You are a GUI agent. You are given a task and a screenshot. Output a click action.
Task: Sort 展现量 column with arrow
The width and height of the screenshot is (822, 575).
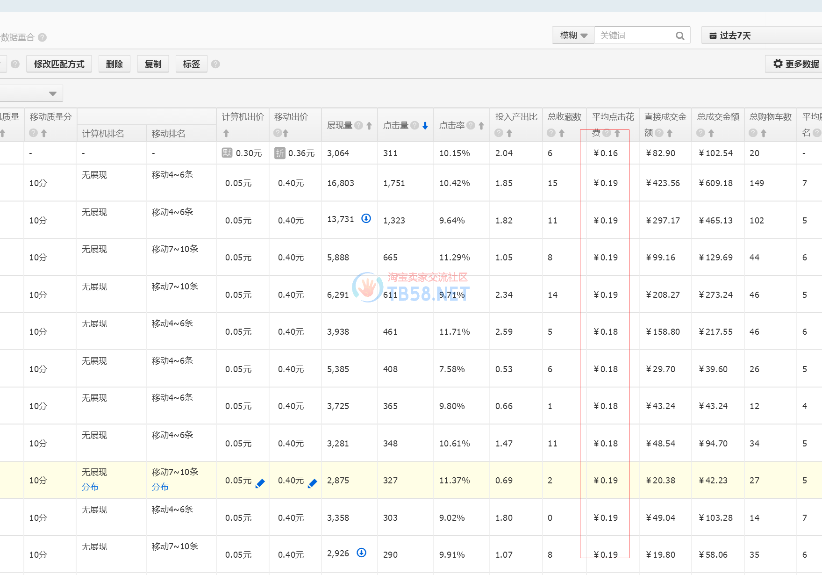369,125
